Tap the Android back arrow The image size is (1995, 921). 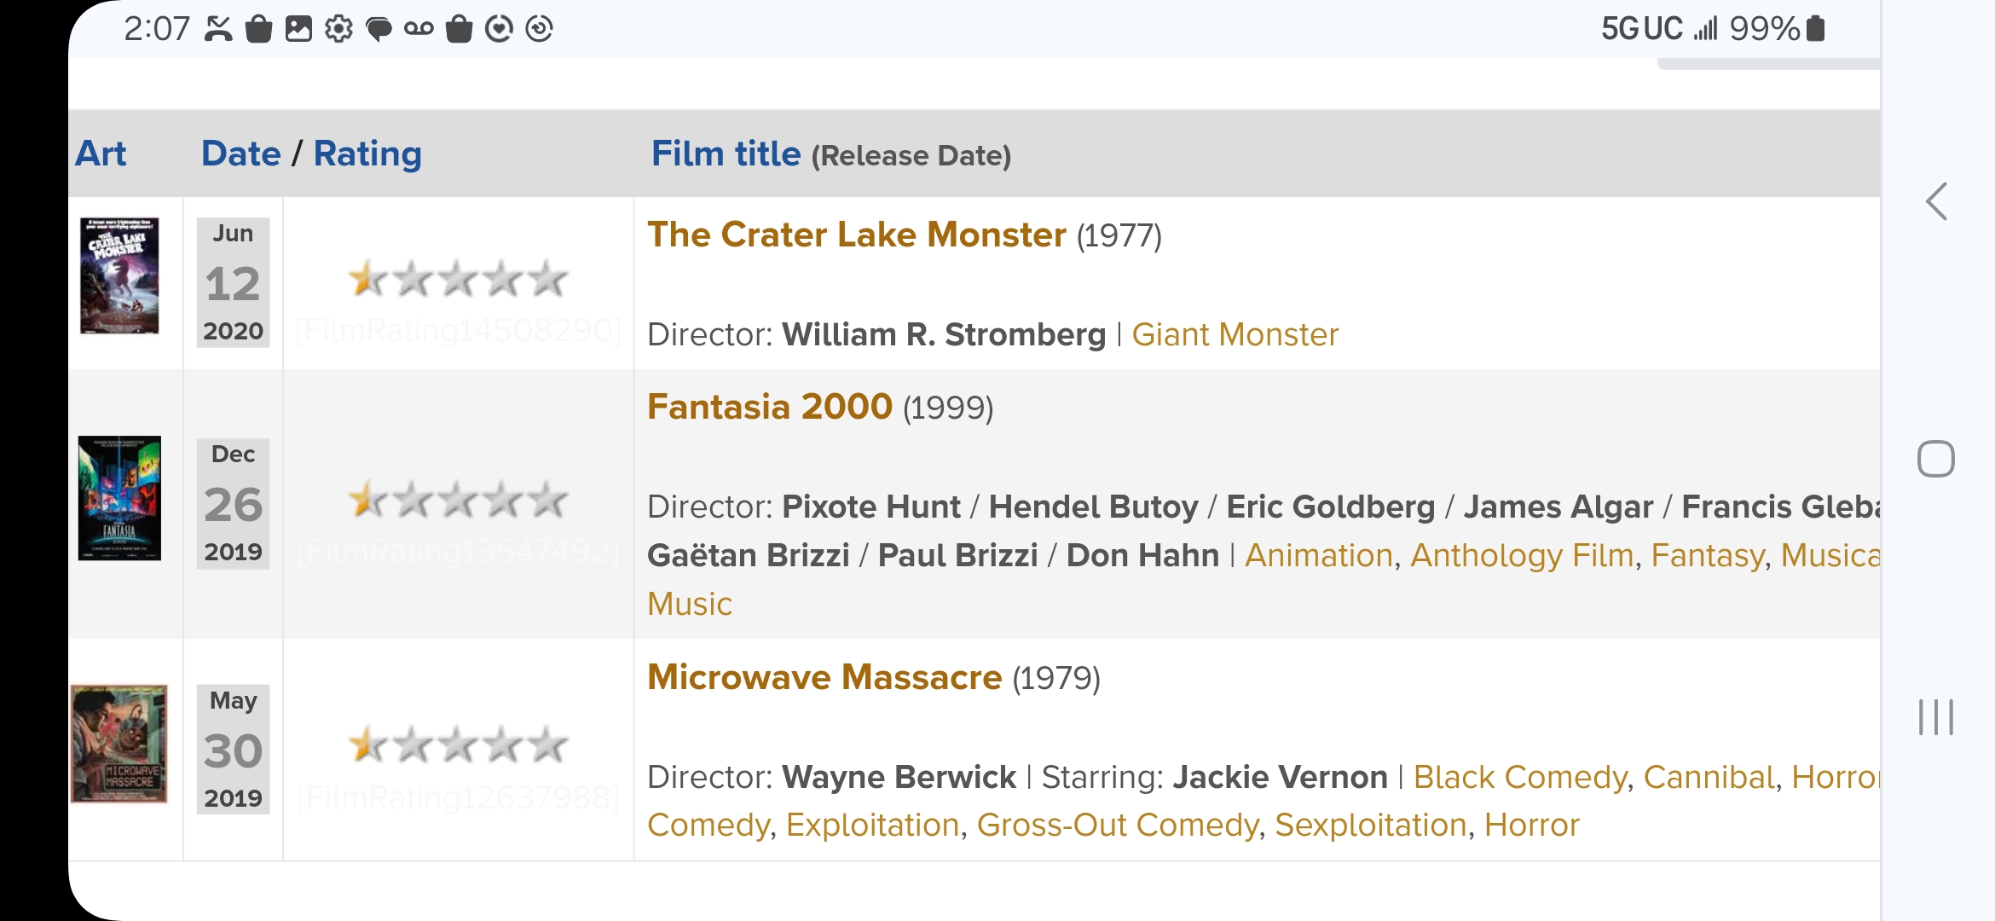pyautogui.click(x=1936, y=201)
